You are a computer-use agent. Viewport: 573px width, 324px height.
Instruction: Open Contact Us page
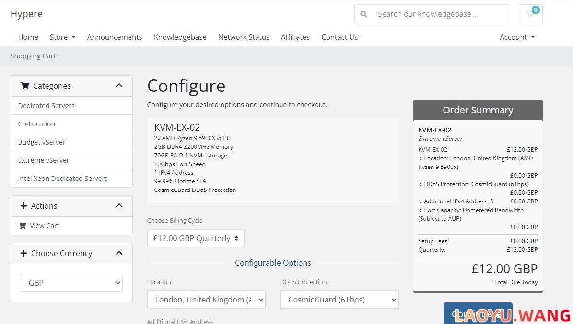click(339, 37)
